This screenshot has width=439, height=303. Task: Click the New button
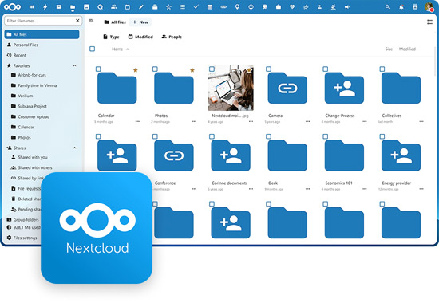(x=140, y=22)
